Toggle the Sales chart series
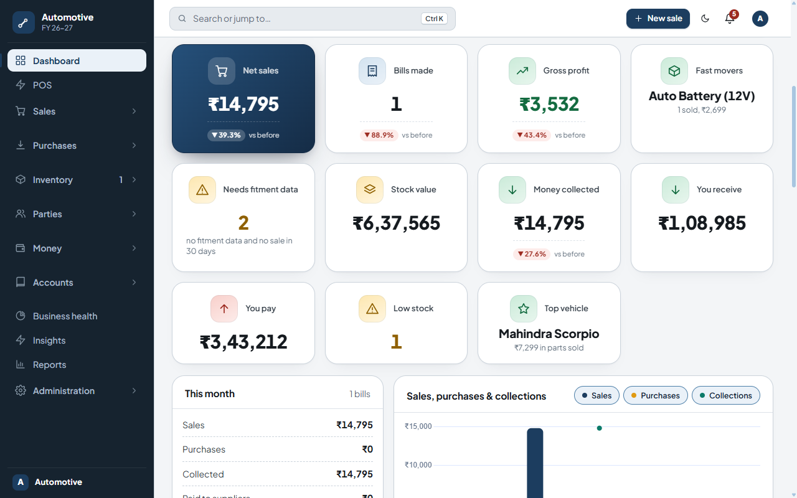 click(597, 395)
